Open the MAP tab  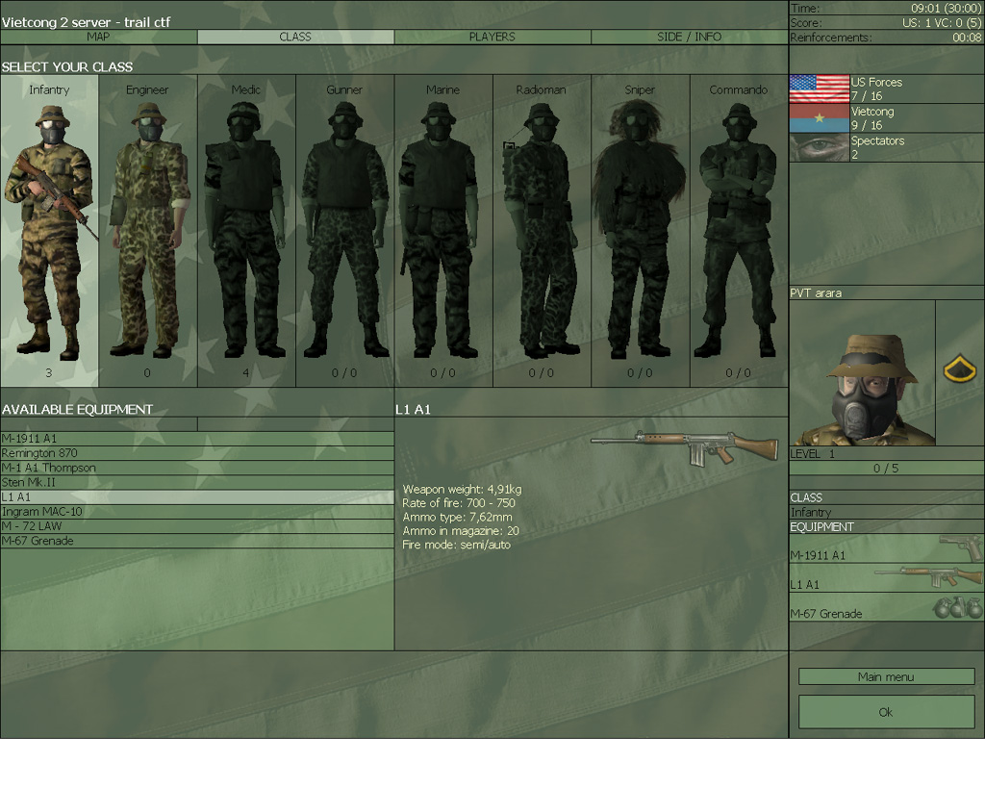pos(99,38)
